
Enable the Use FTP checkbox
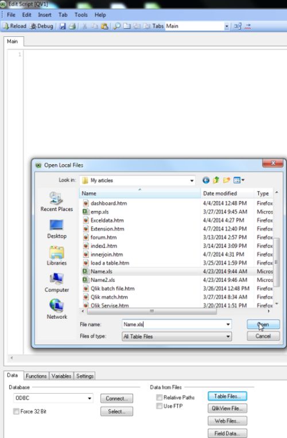(x=160, y=406)
